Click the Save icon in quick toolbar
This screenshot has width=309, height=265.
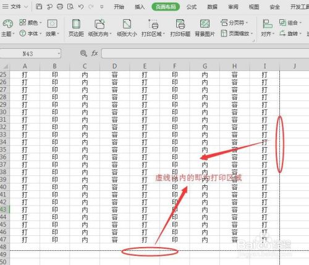(39, 7)
